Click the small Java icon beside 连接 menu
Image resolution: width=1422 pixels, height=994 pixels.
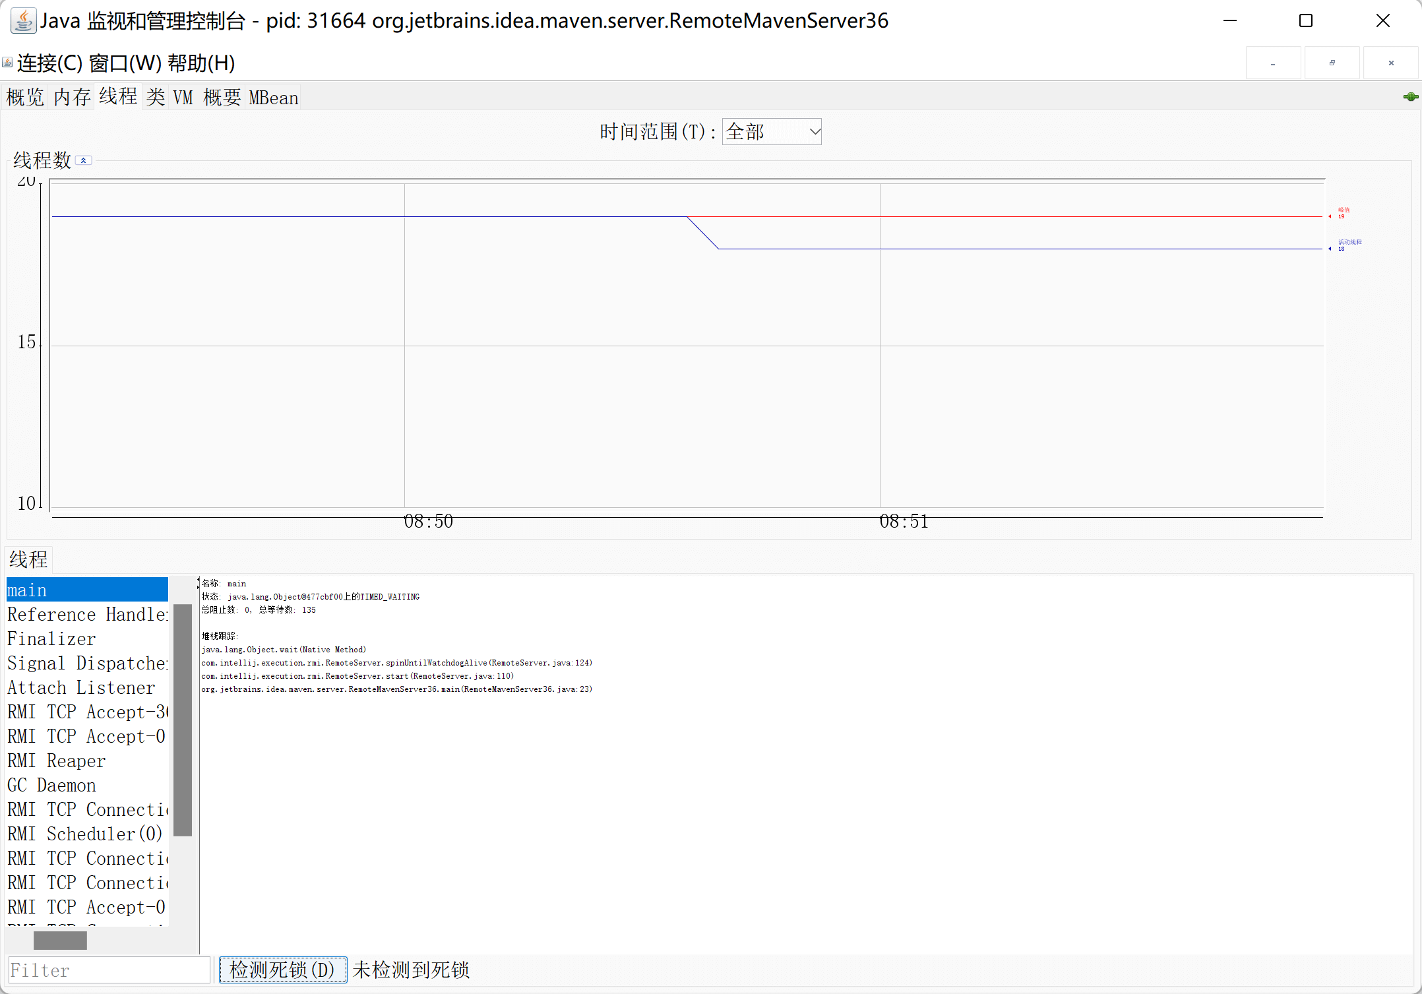[x=7, y=63]
